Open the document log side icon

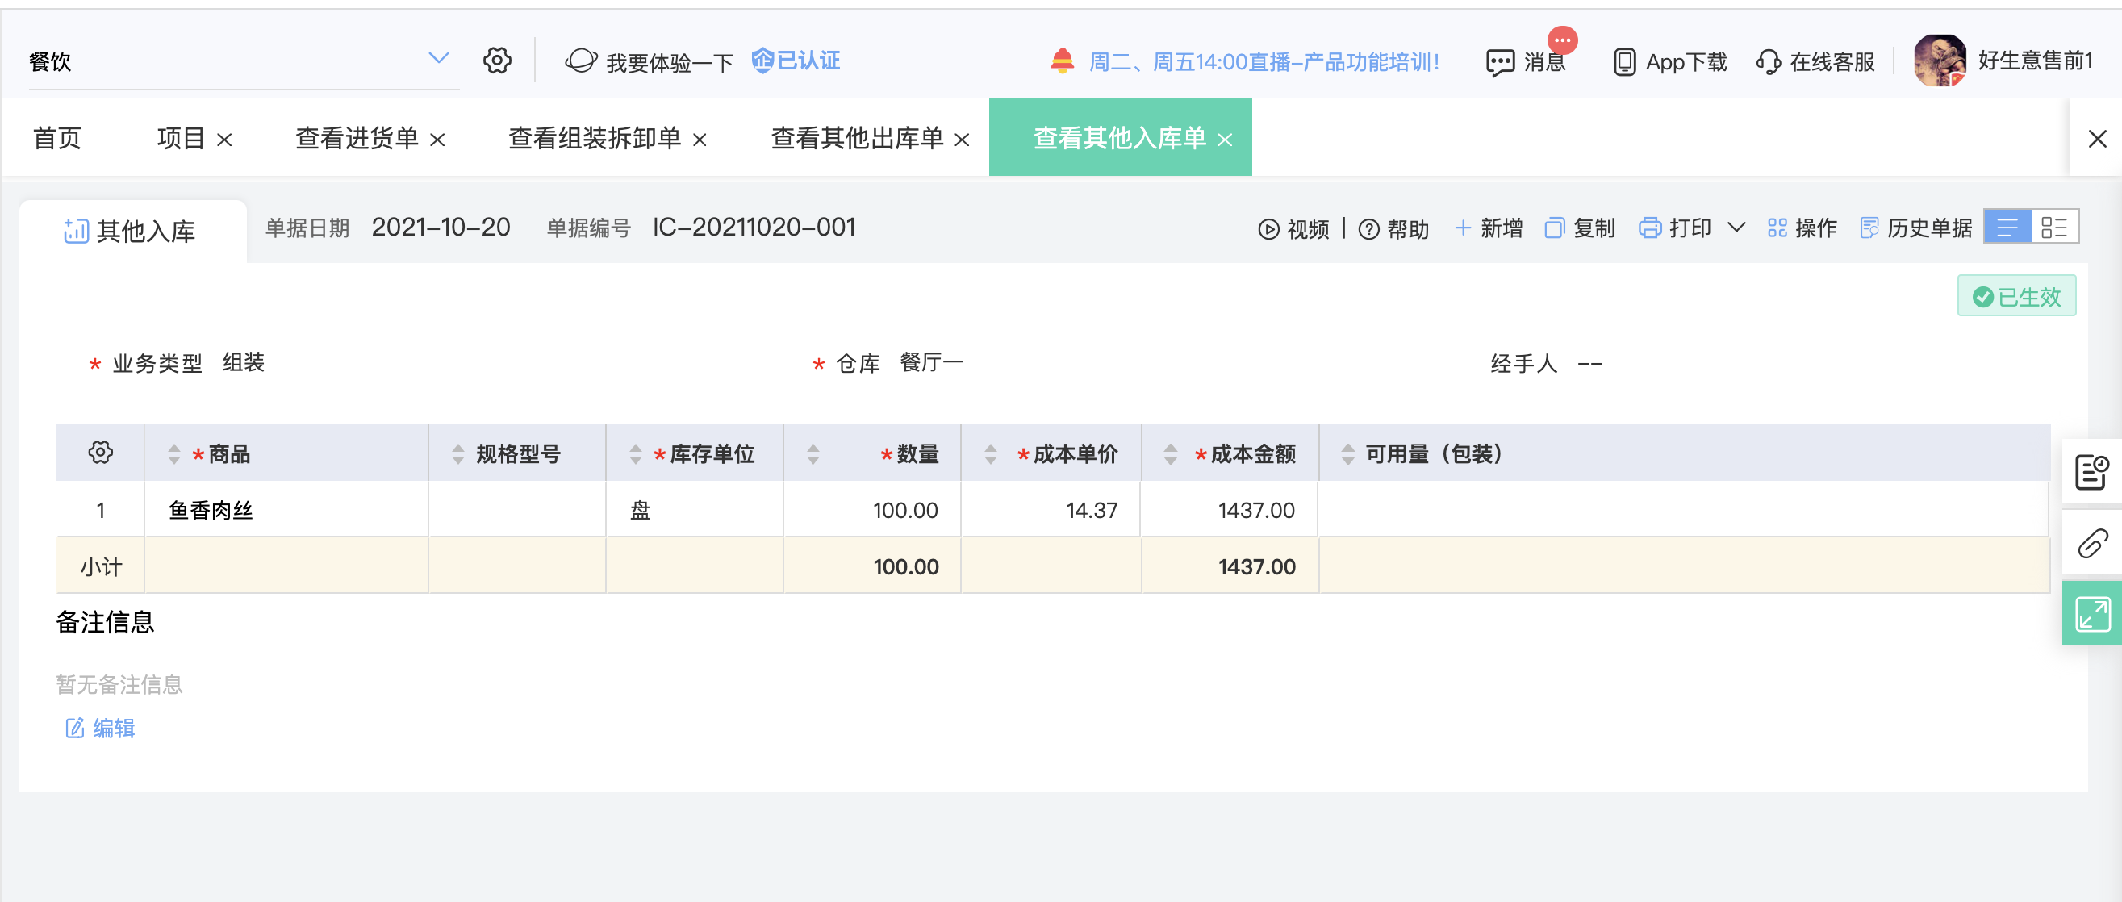click(2092, 472)
